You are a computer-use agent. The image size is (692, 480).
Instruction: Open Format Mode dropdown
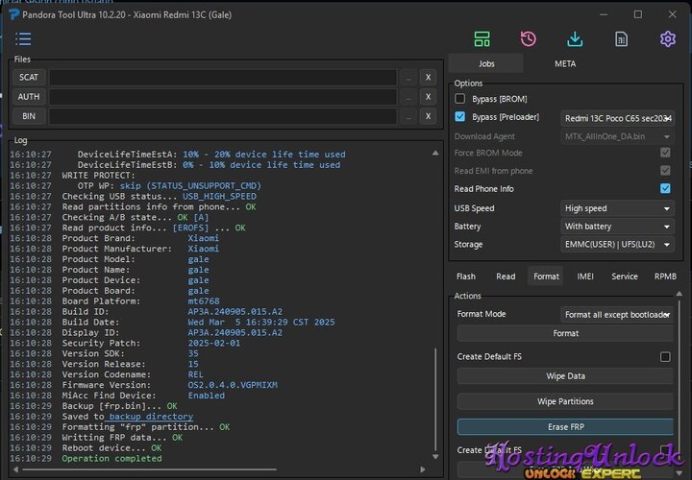pyautogui.click(x=617, y=315)
